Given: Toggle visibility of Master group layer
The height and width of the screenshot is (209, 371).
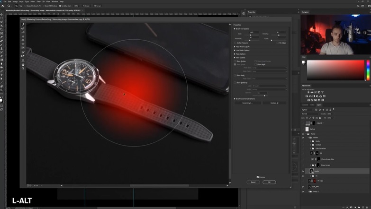Looking at the screenshot, I should tap(303, 134).
